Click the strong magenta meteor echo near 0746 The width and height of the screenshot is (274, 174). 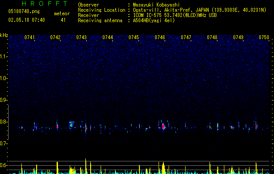click(163, 126)
